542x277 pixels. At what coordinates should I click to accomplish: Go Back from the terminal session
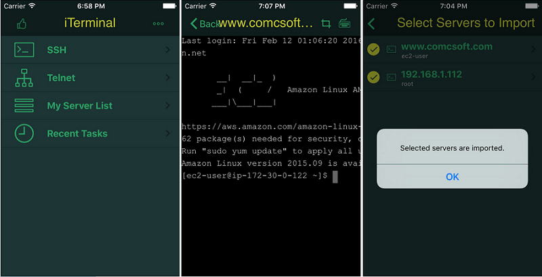205,24
